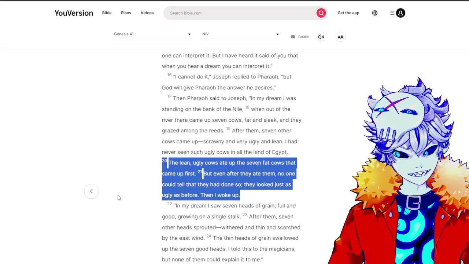Open the hamburger menu icon
469x264 pixels.
392,13
